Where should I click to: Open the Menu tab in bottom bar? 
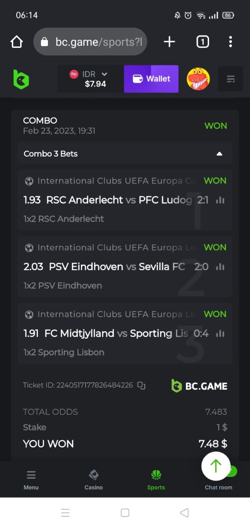pyautogui.click(x=31, y=480)
